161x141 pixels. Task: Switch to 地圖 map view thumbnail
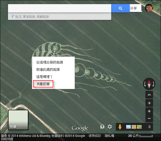point(18,120)
